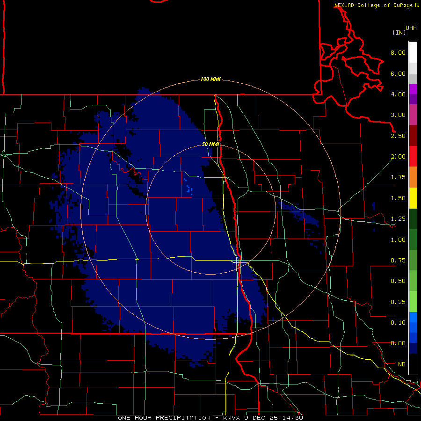The height and width of the screenshot is (421, 421).
Task: Click the 9 DEC 25 14:30 timestamp
Action: 274,418
